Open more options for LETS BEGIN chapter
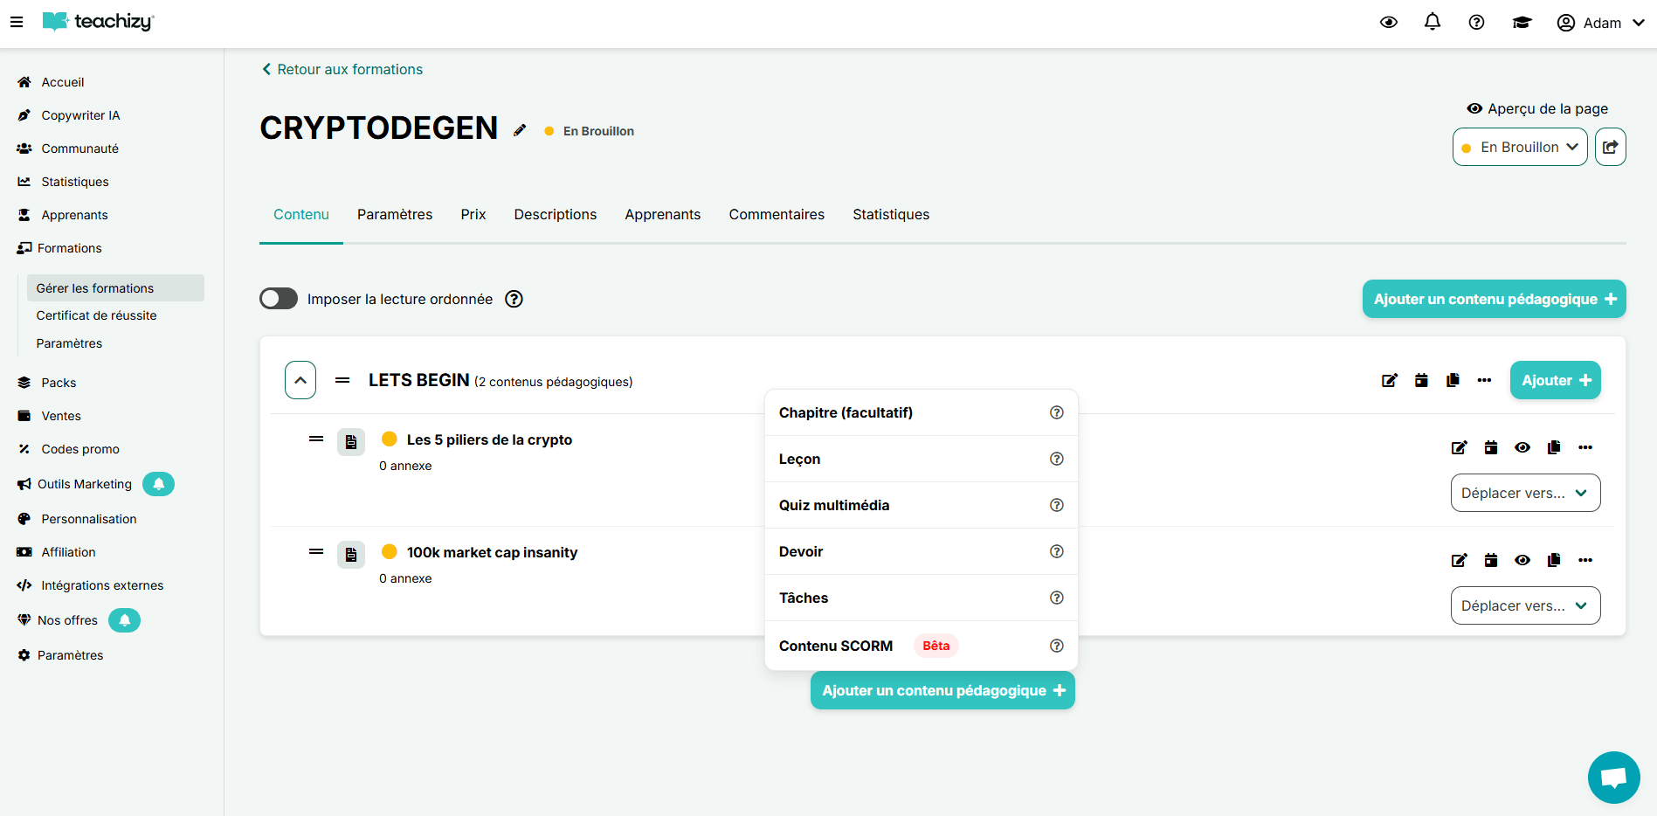This screenshot has height=816, width=1657. pos(1484,380)
